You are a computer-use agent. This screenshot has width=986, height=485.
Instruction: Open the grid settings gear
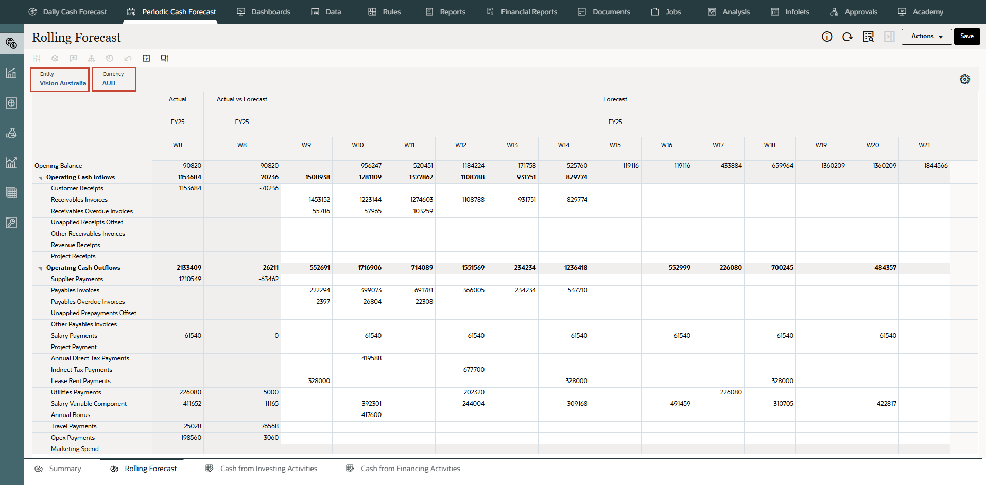point(965,79)
